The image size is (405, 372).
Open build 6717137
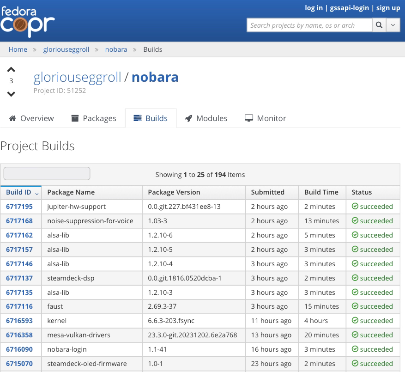[19, 278]
